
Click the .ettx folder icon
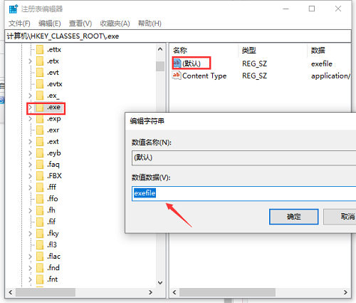click(x=40, y=50)
